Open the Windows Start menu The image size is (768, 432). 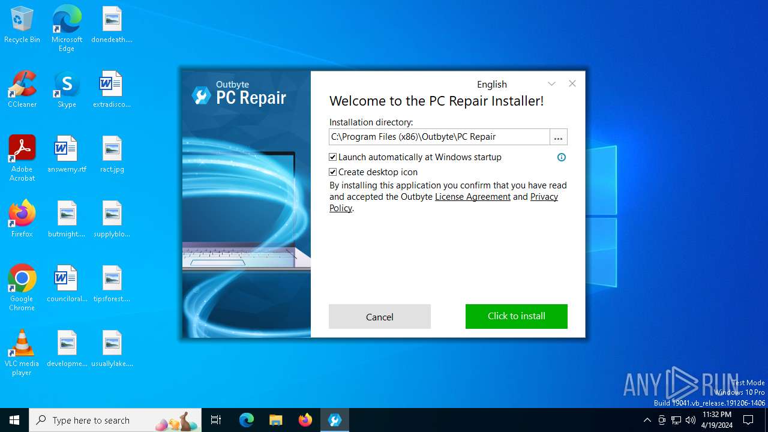pyautogui.click(x=14, y=420)
